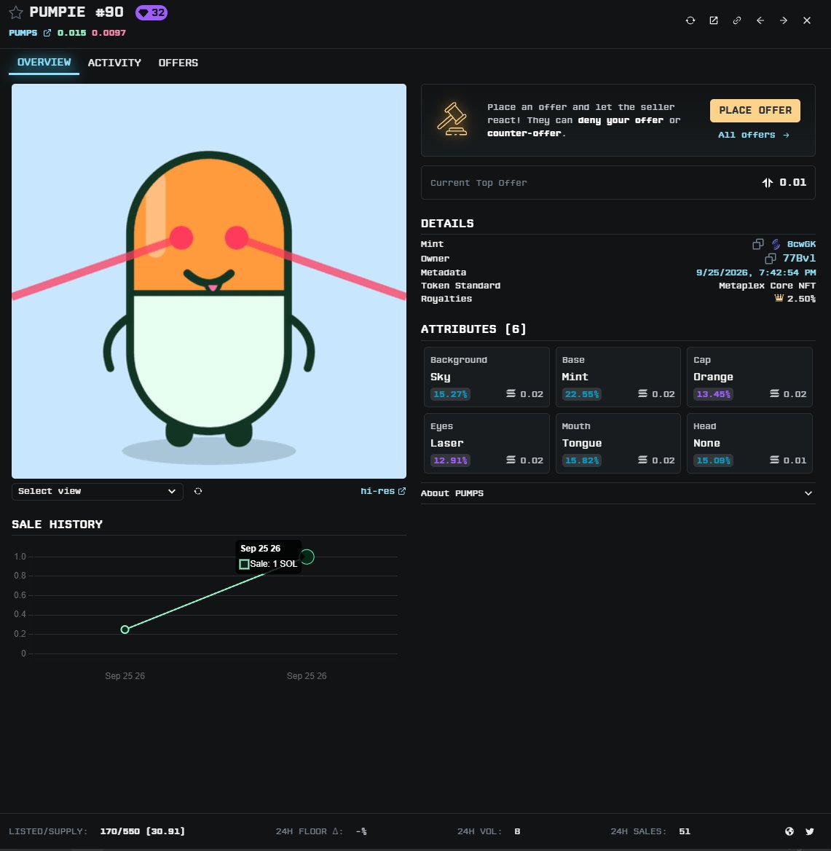This screenshot has width=831, height=851.
Task: Open the Select view dropdown
Action: click(x=97, y=491)
